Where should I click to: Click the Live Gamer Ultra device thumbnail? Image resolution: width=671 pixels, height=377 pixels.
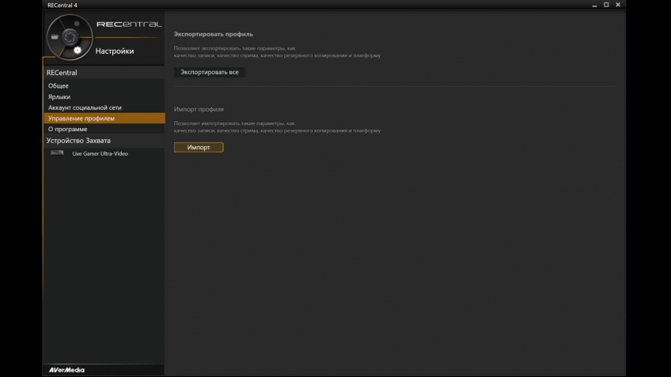click(57, 153)
